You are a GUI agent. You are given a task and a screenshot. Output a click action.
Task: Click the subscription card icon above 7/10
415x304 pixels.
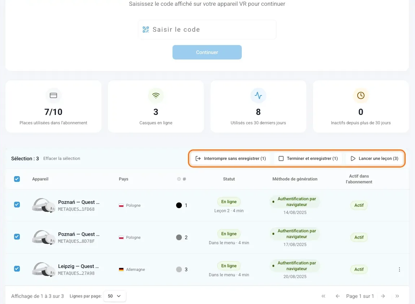point(53,95)
